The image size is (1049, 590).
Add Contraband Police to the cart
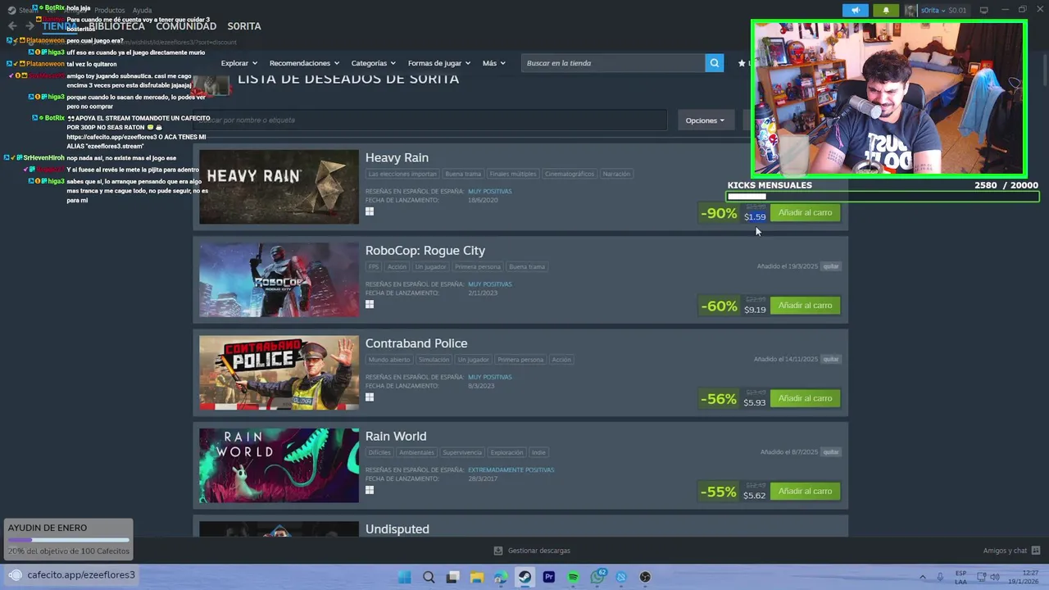(x=805, y=398)
